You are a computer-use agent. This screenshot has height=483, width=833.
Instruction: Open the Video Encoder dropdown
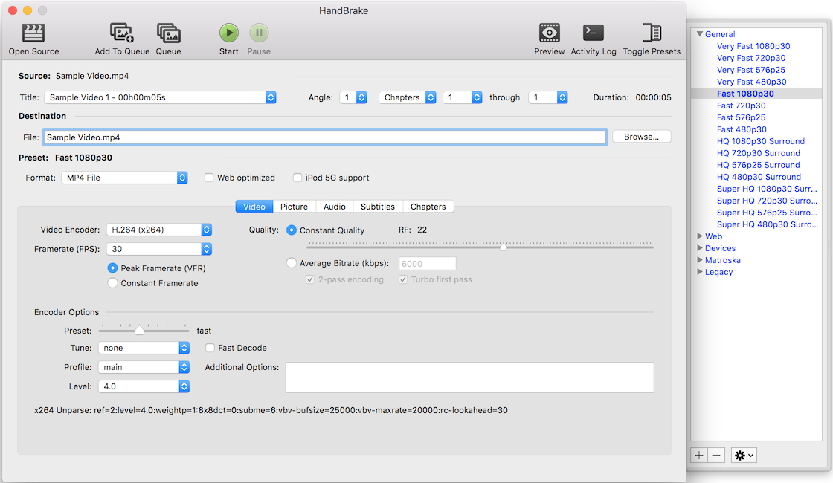[x=158, y=230]
